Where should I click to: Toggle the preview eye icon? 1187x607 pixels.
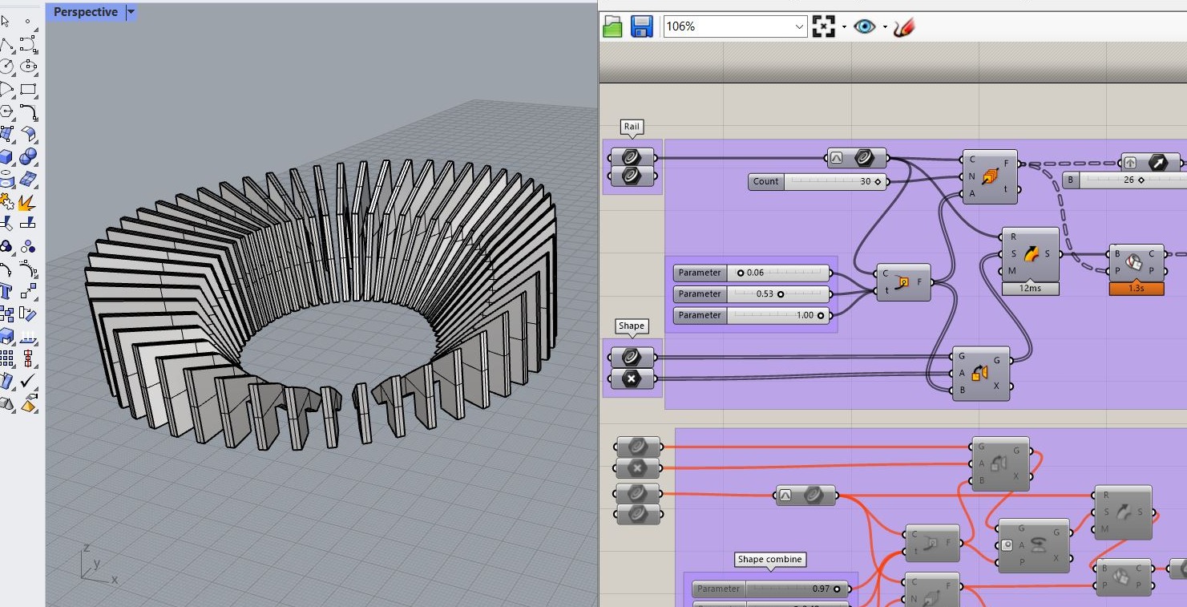863,26
